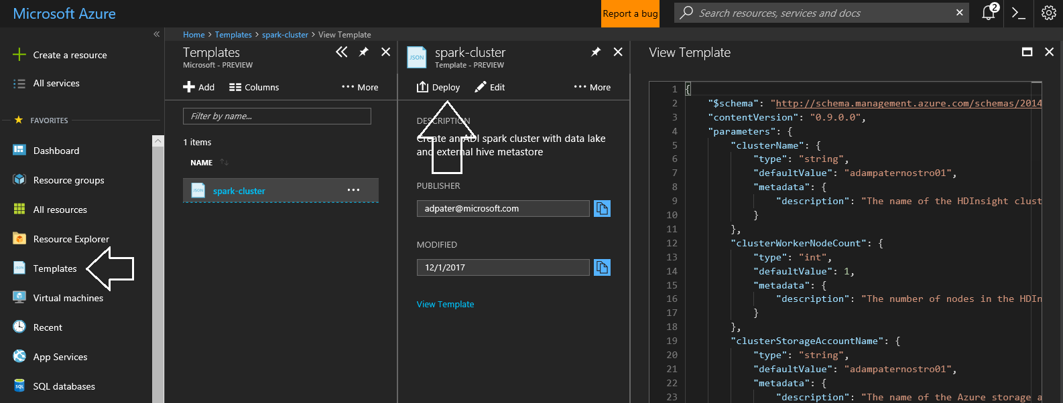1063x403 pixels.
Task: Close the View Template blade
Action: 1049,52
